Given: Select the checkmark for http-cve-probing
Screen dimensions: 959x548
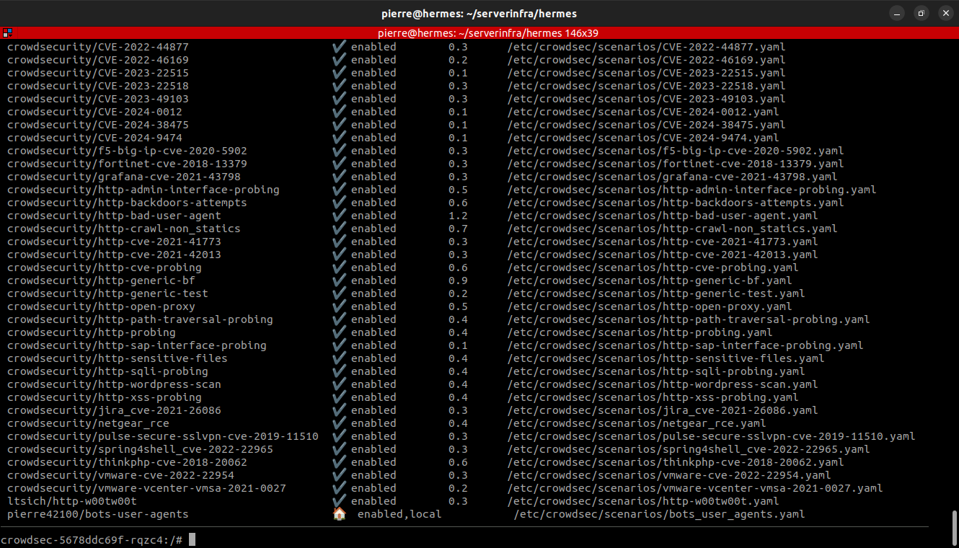Looking at the screenshot, I should click(x=339, y=268).
